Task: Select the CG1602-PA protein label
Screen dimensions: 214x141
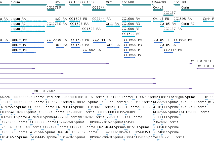Action: click(92, 50)
